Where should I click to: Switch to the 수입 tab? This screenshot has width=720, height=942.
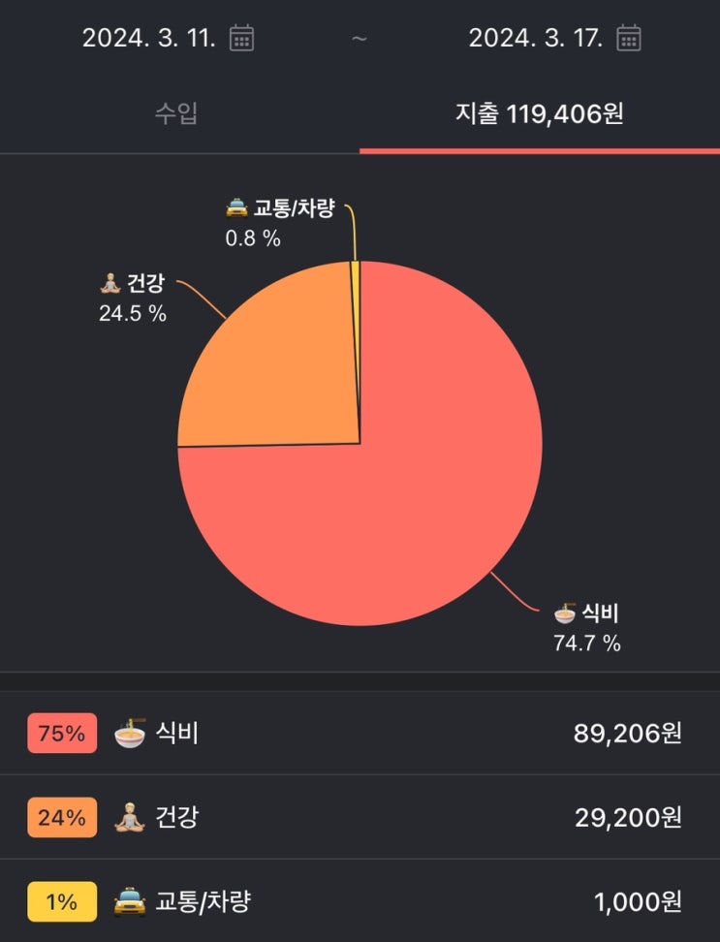[x=176, y=113]
